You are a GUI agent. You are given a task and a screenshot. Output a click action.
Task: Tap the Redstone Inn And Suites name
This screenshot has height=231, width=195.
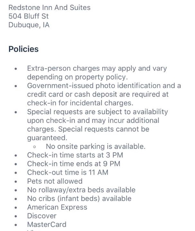click(x=49, y=7)
